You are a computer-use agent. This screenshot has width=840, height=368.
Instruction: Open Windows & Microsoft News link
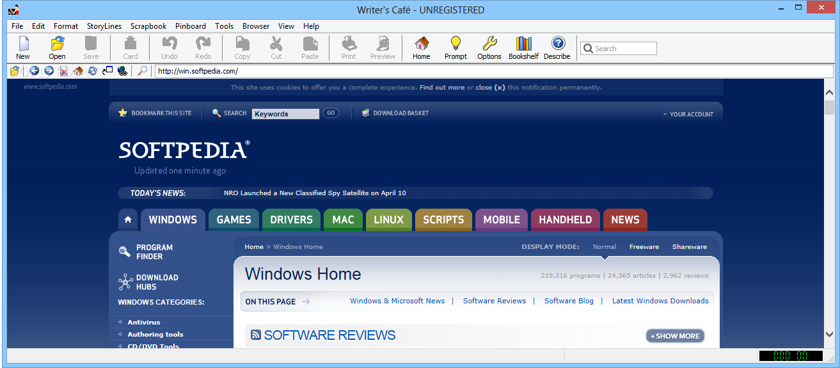pos(397,301)
